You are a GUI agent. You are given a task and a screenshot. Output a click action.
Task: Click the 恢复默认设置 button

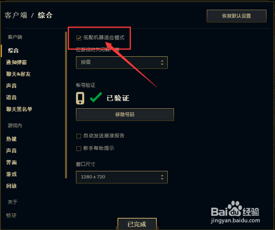click(x=237, y=16)
